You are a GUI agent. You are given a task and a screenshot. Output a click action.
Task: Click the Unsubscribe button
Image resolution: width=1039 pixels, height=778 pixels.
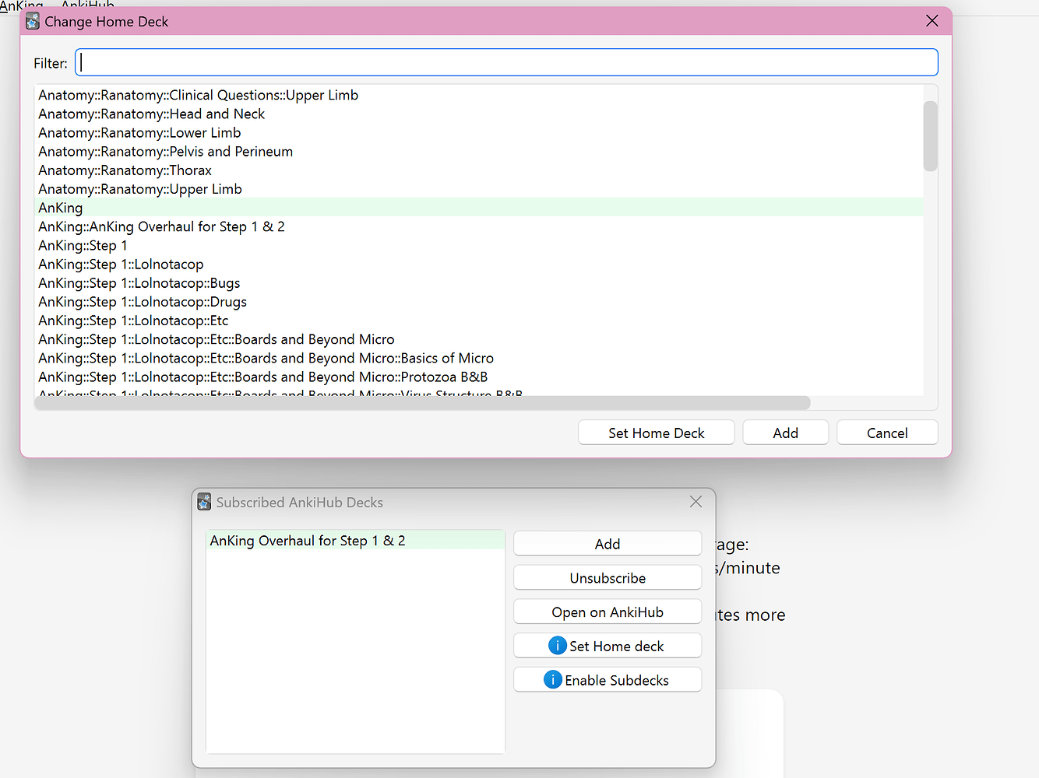(x=608, y=578)
